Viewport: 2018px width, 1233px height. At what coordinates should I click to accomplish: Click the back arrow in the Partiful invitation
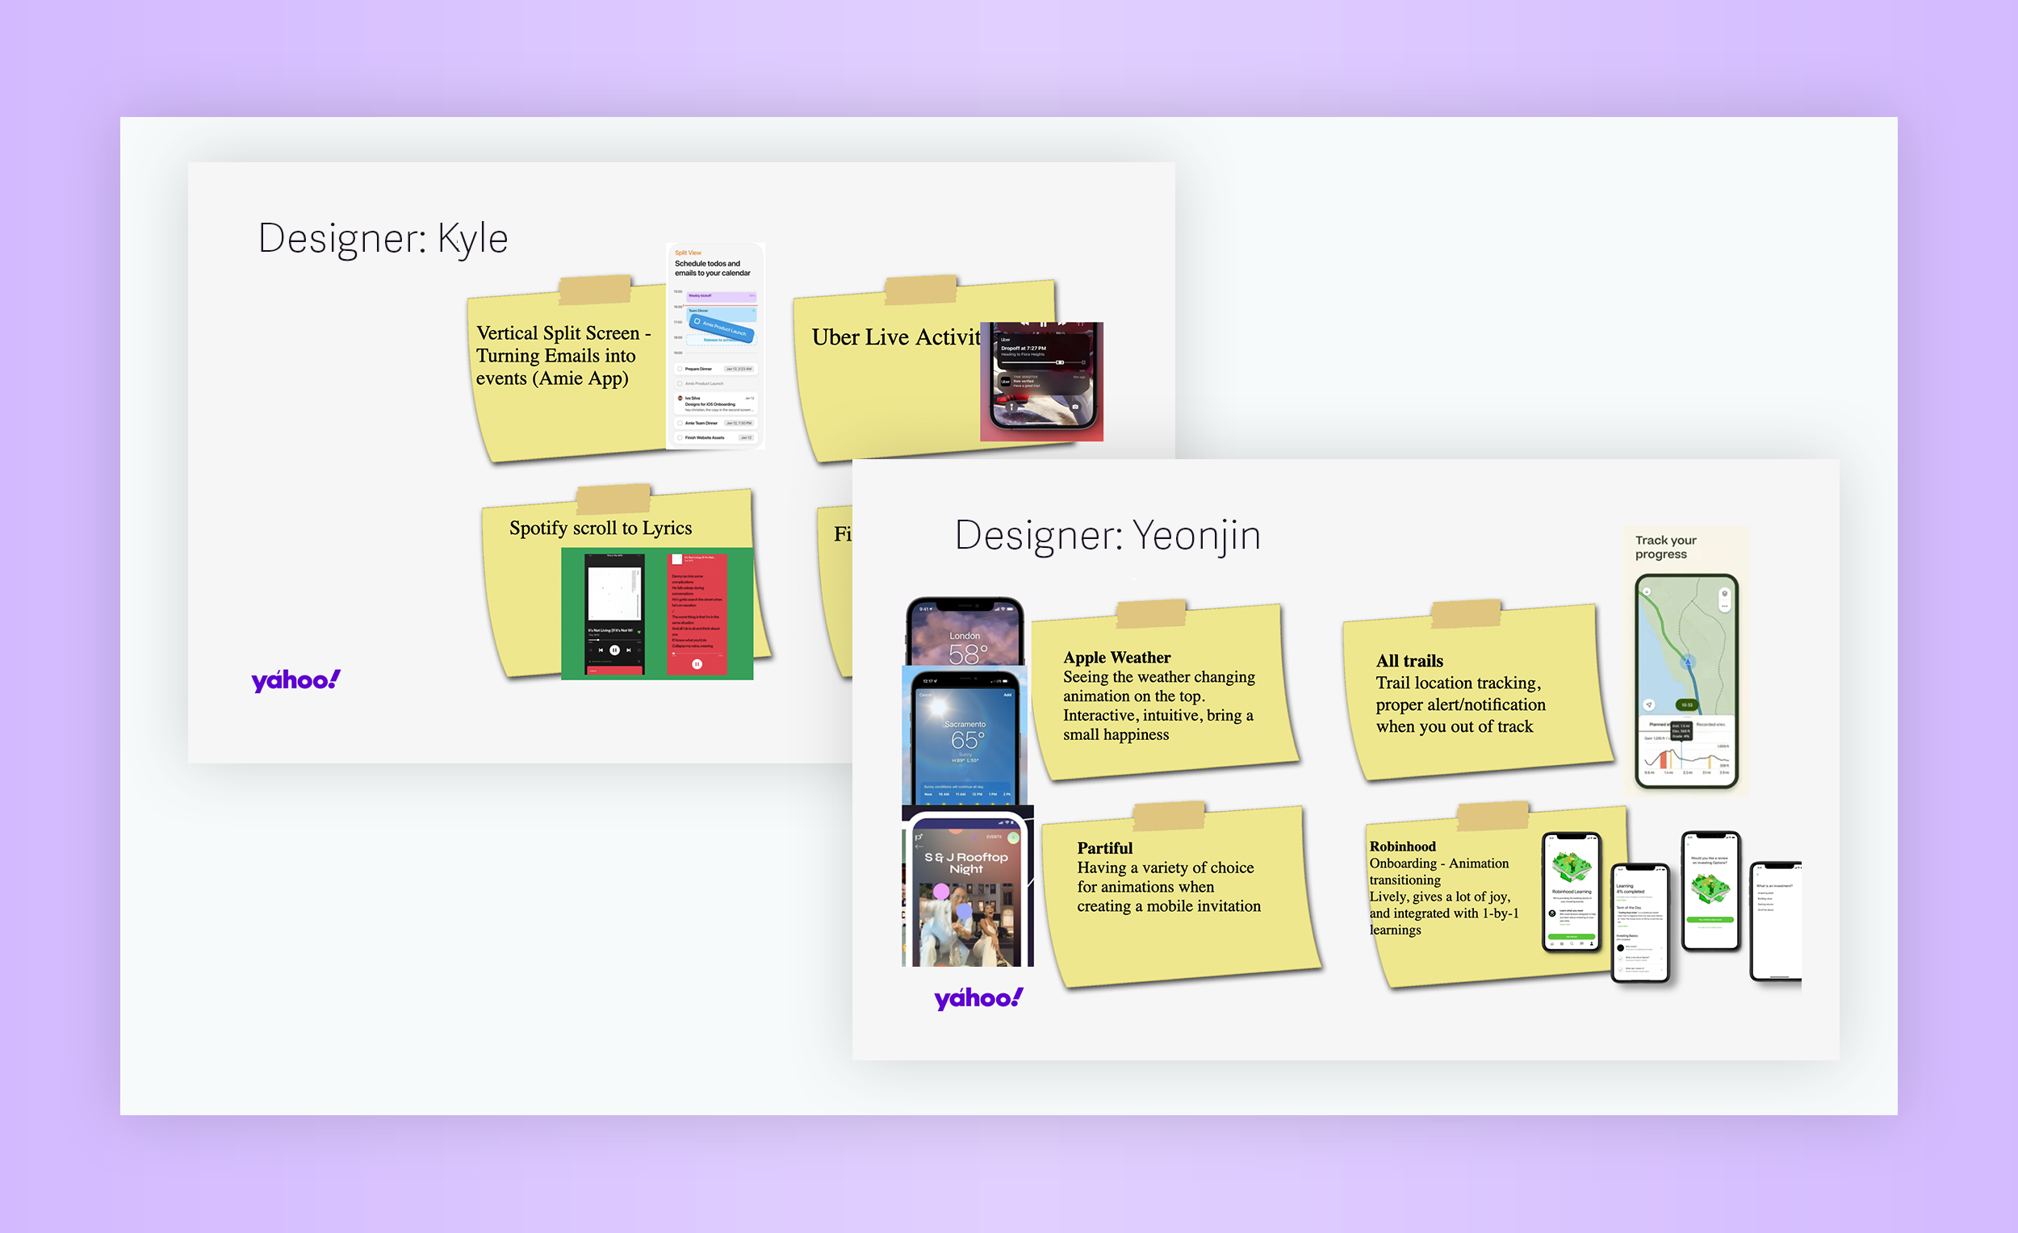(x=918, y=846)
